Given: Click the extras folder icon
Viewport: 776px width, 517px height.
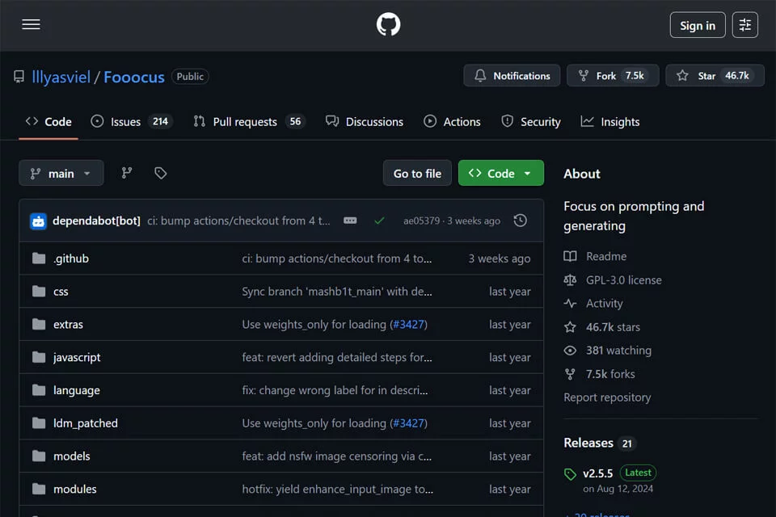Looking at the screenshot, I should click(x=39, y=324).
